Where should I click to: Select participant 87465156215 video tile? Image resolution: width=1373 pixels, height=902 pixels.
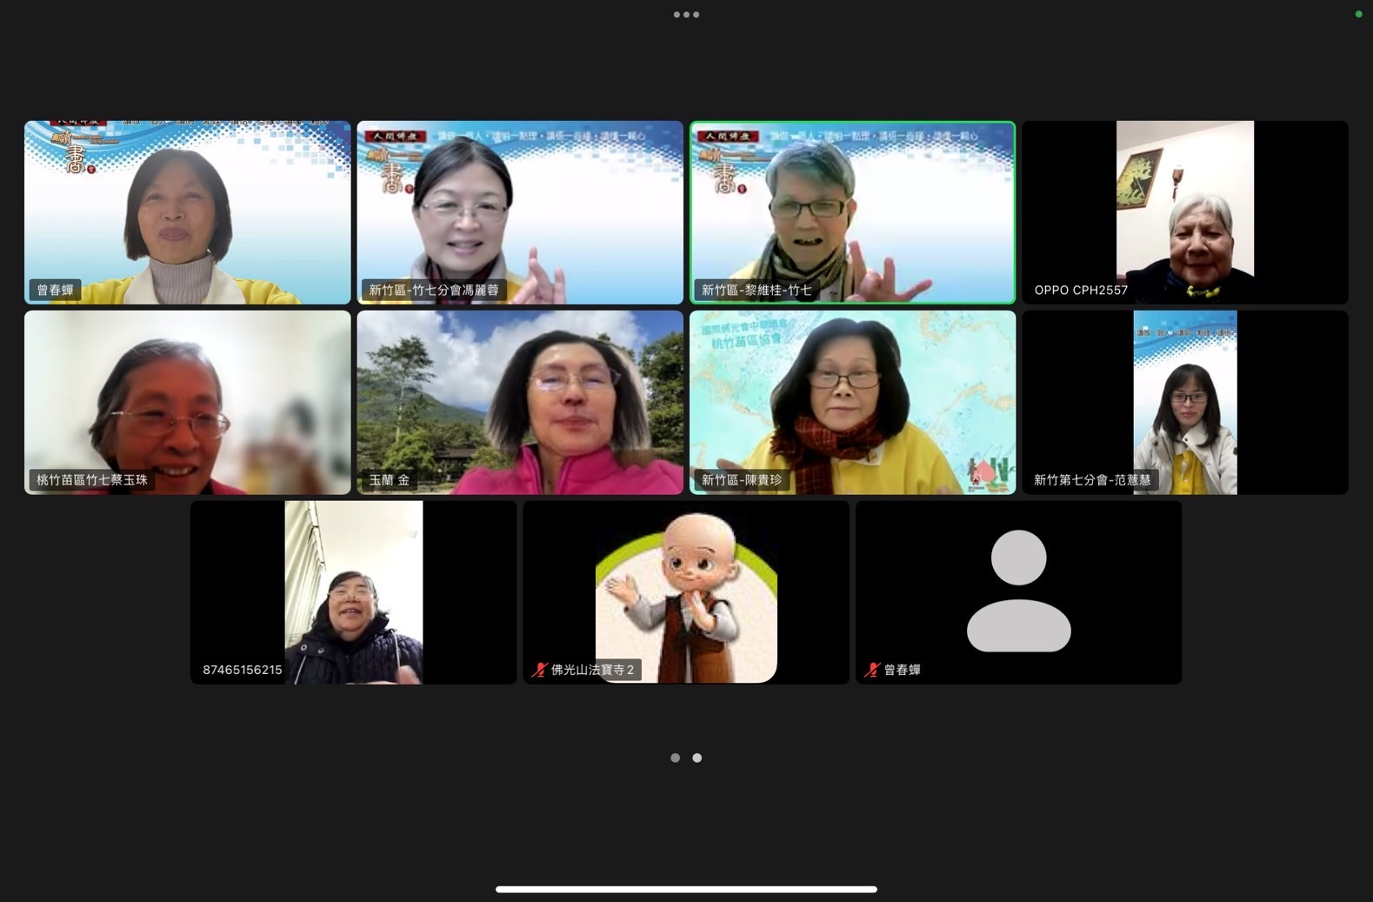[x=353, y=591]
